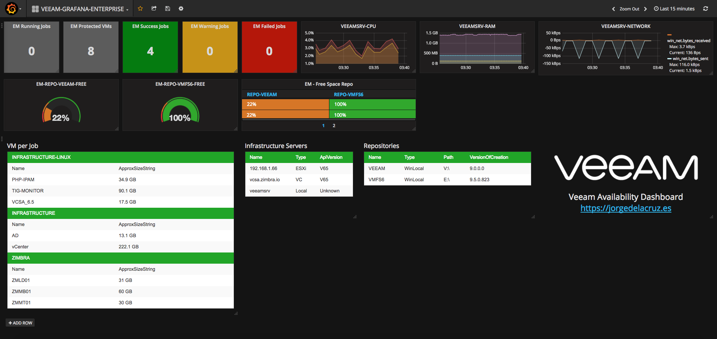Image resolution: width=717 pixels, height=339 pixels.
Task: Open the Repositories panel title
Action: pos(381,146)
